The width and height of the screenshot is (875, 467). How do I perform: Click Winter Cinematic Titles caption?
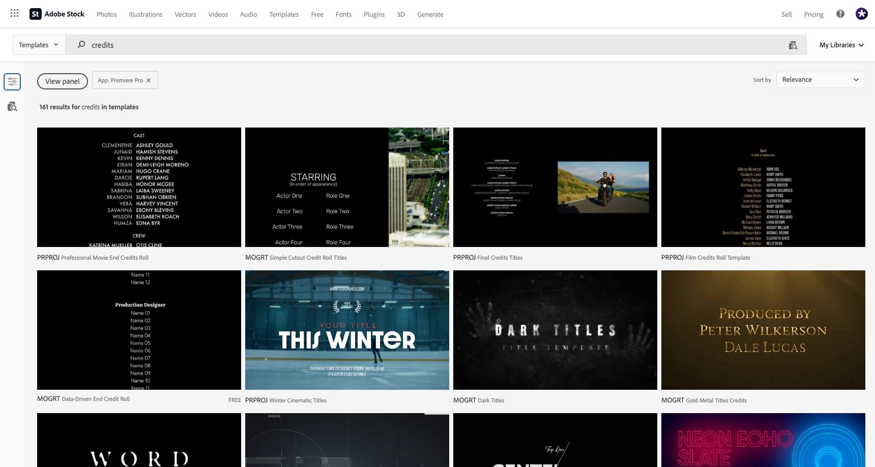click(x=298, y=400)
